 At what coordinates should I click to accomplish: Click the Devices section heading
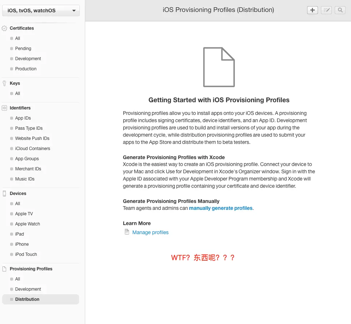click(18, 193)
